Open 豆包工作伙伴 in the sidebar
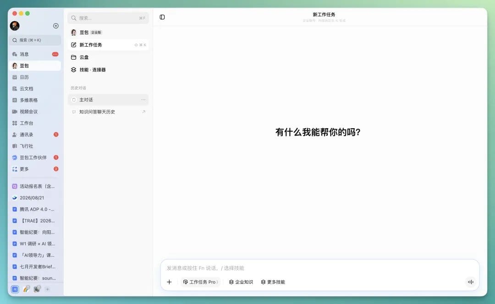The width and height of the screenshot is (495, 304). click(35, 157)
